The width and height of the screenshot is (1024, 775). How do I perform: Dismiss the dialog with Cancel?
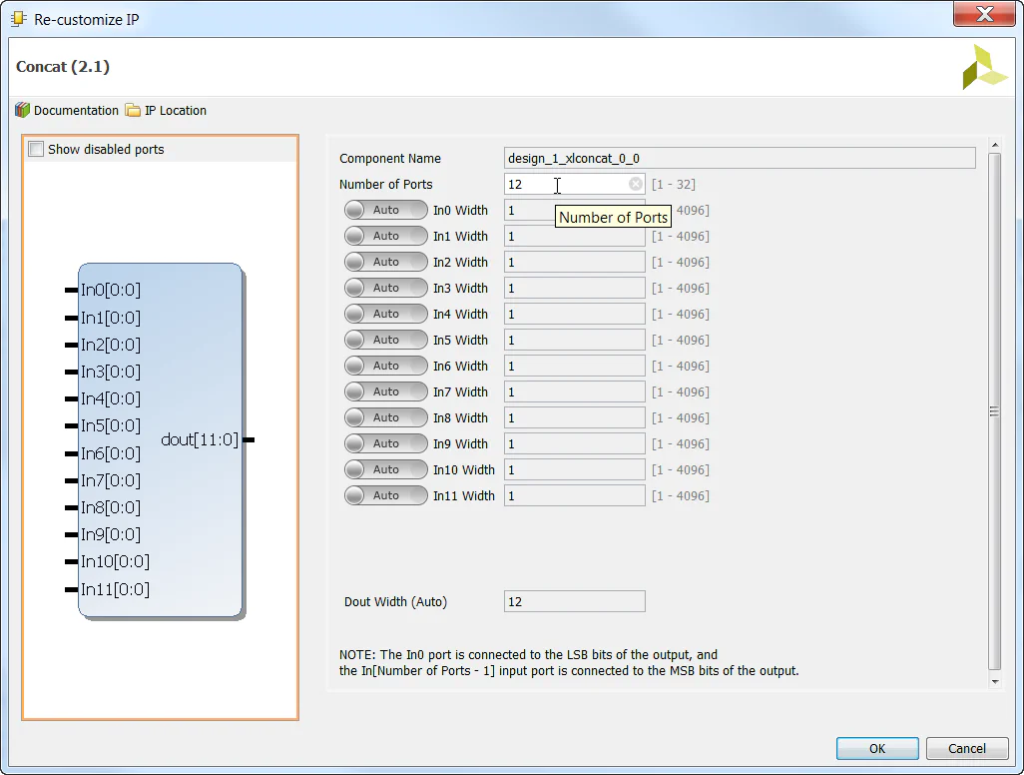pyautogui.click(x=965, y=748)
